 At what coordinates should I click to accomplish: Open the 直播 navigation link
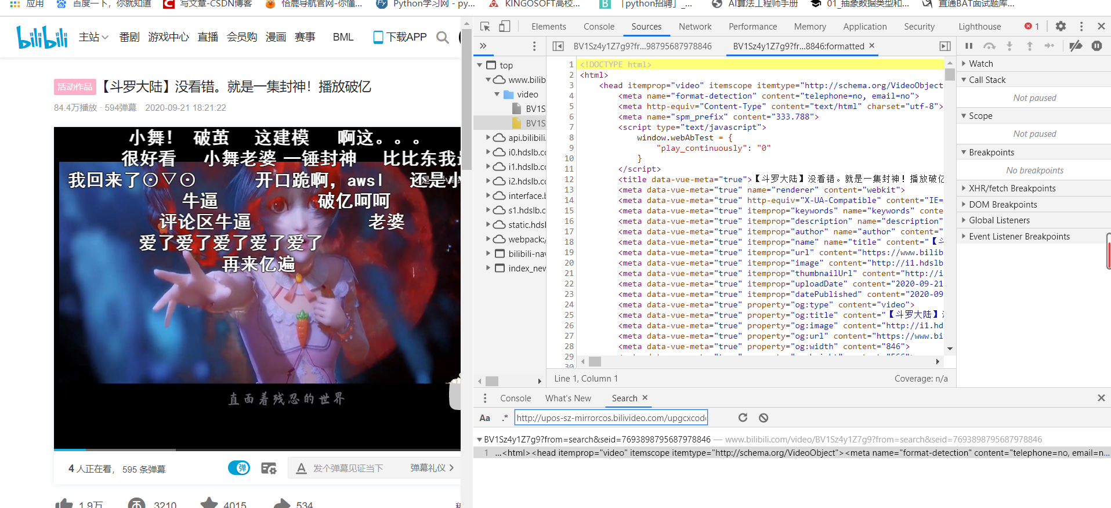pyautogui.click(x=208, y=37)
